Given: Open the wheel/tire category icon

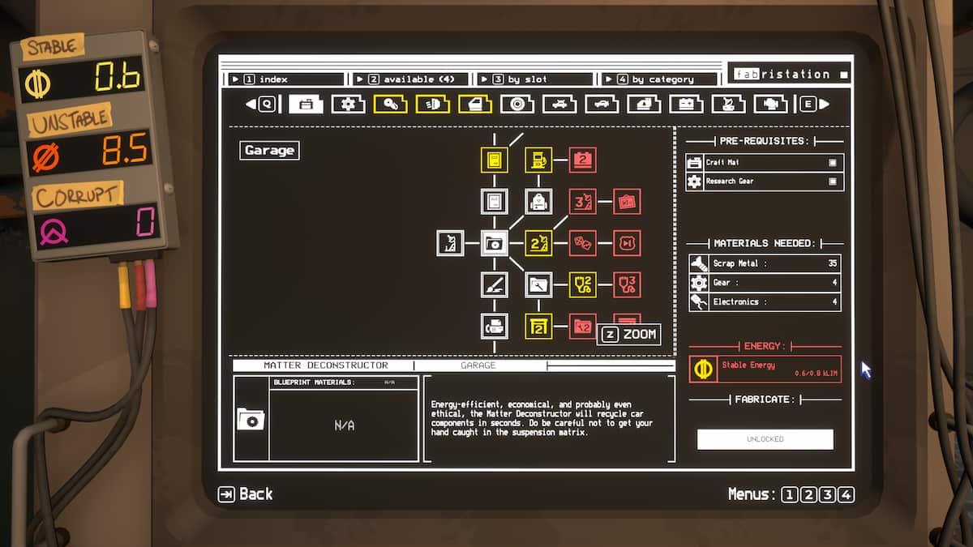Looking at the screenshot, I should 517,104.
